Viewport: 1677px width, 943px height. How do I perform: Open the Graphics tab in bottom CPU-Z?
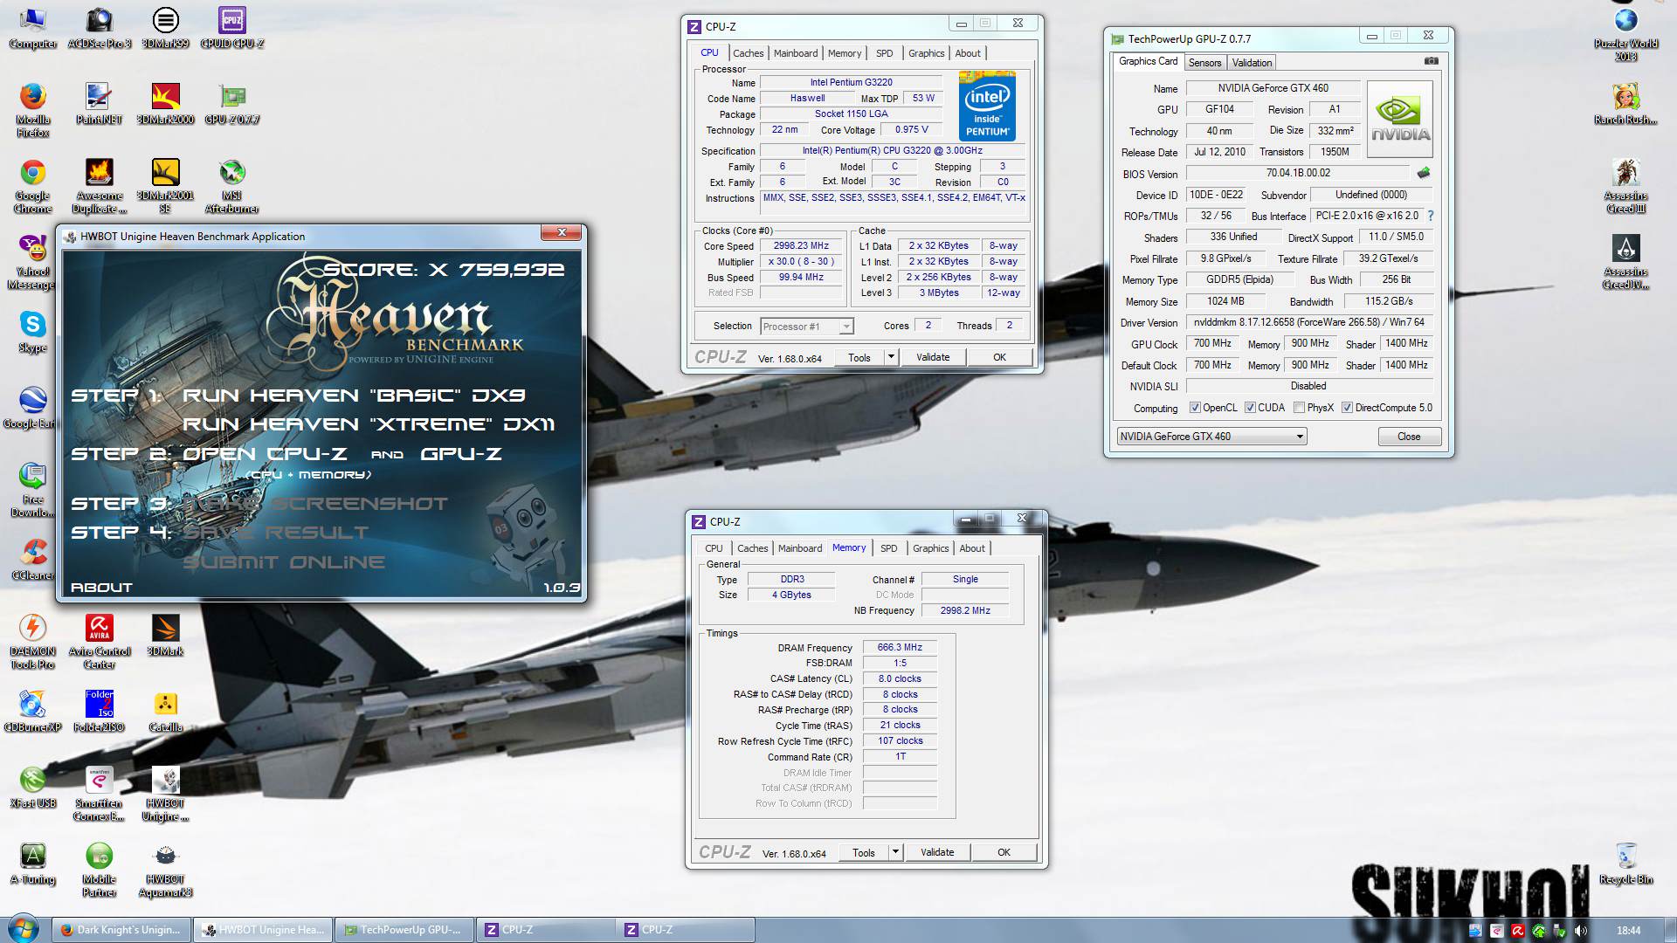pyautogui.click(x=930, y=548)
